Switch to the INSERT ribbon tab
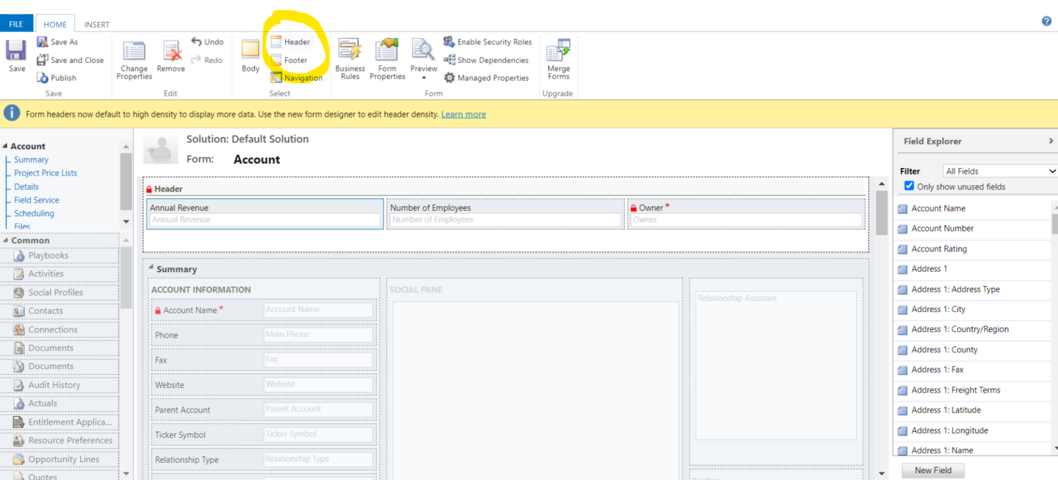The image size is (1058, 480). click(96, 23)
